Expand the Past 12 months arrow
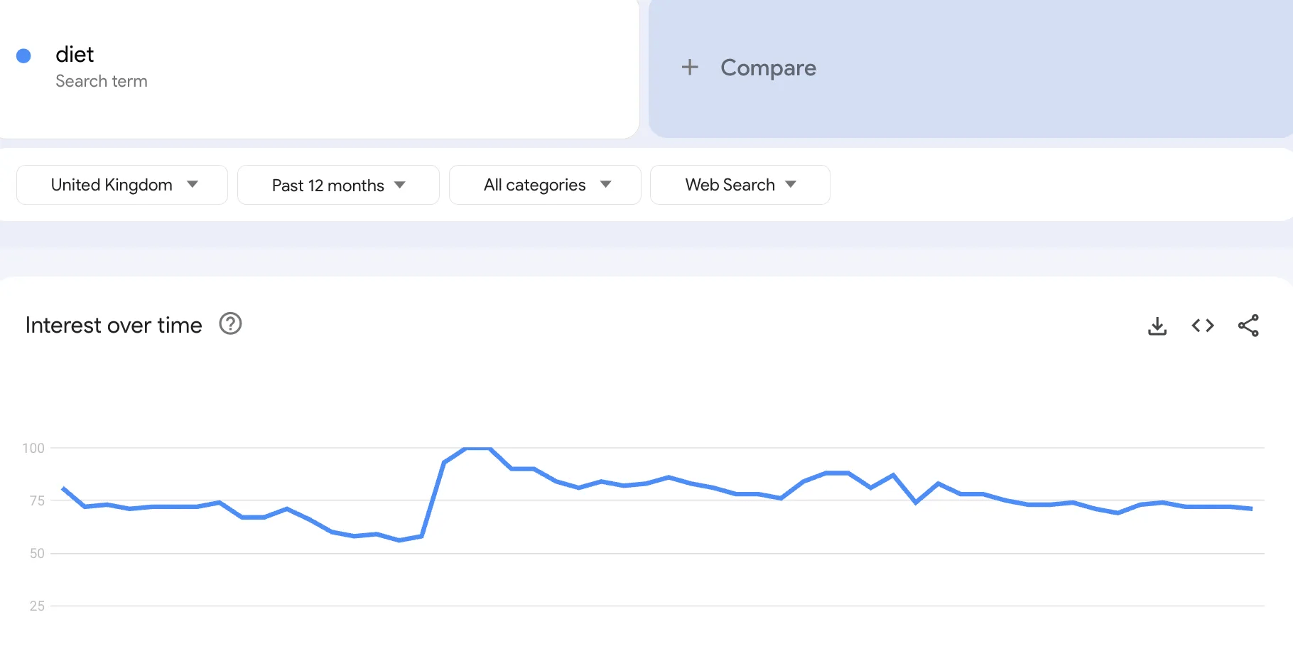The image size is (1293, 654). tap(400, 185)
